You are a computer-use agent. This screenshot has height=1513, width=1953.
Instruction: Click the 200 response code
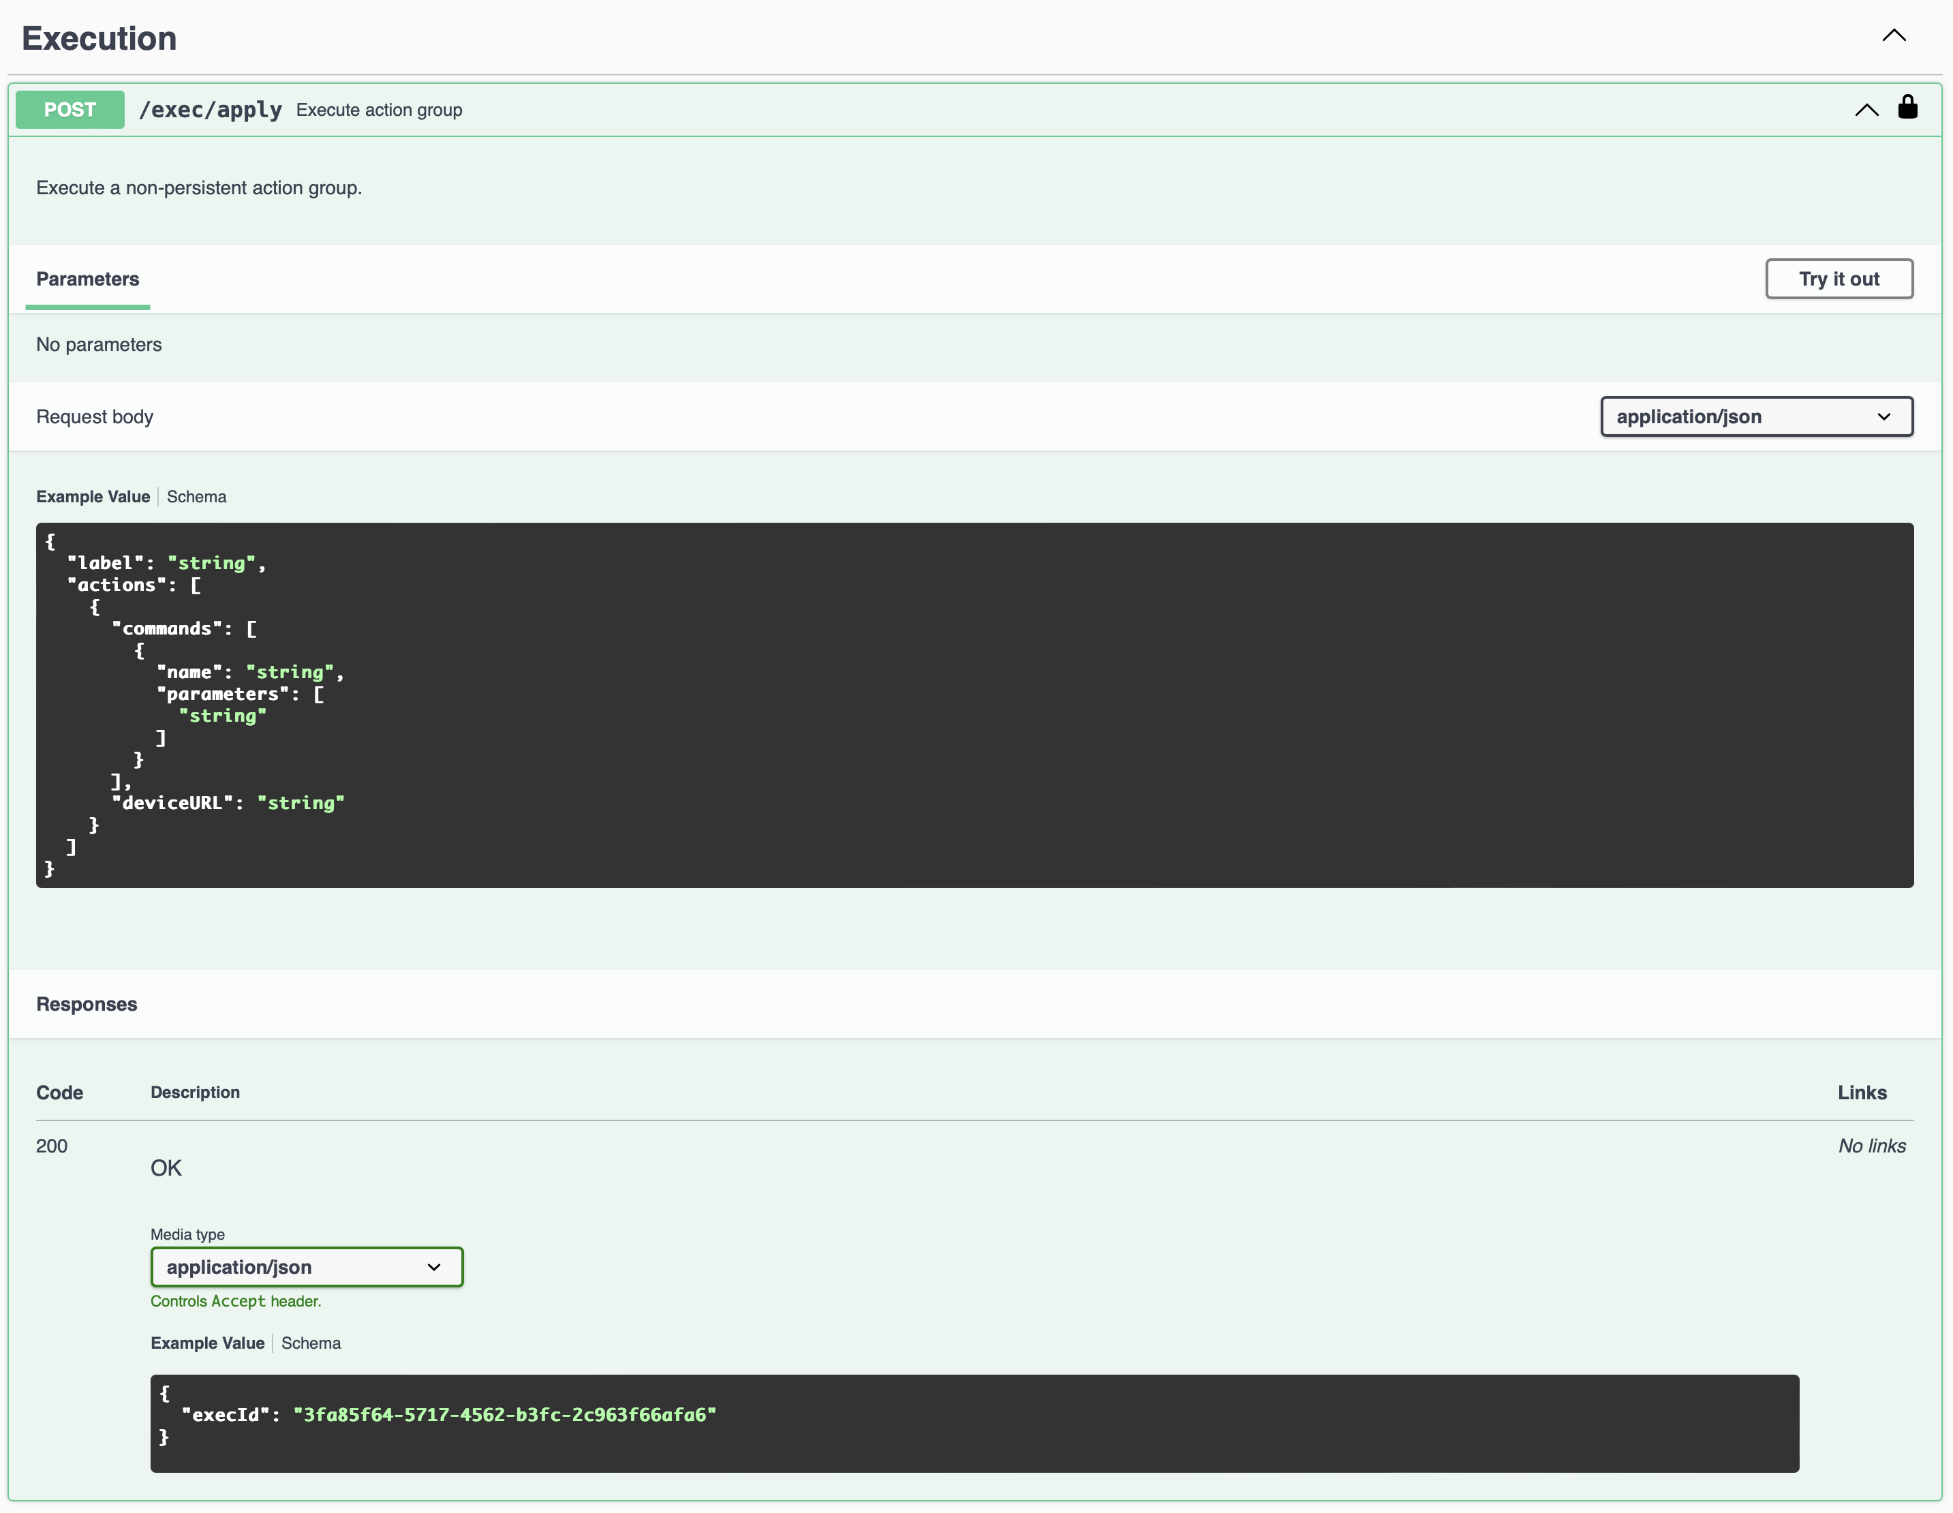coord(52,1146)
